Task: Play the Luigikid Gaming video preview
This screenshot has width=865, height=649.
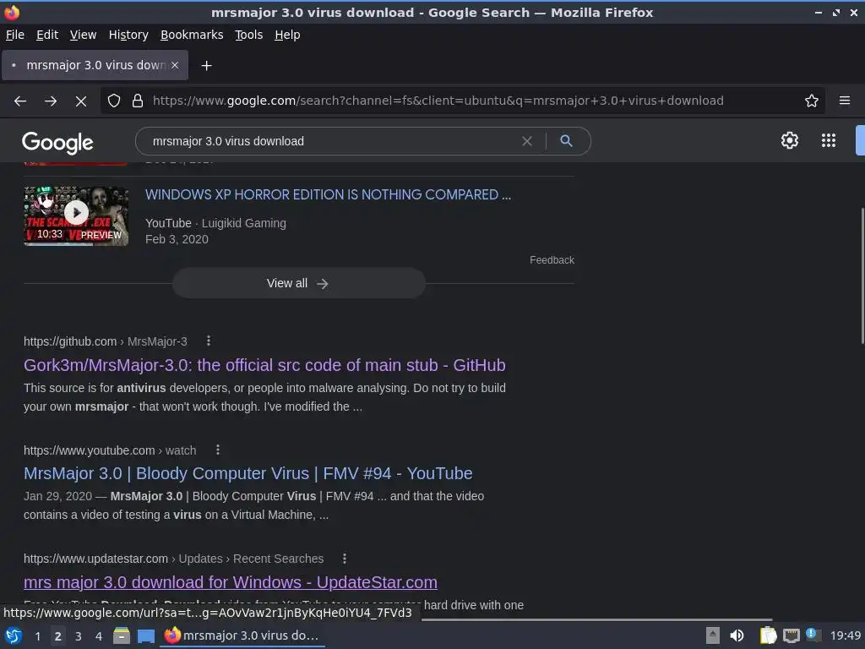Action: (76, 215)
